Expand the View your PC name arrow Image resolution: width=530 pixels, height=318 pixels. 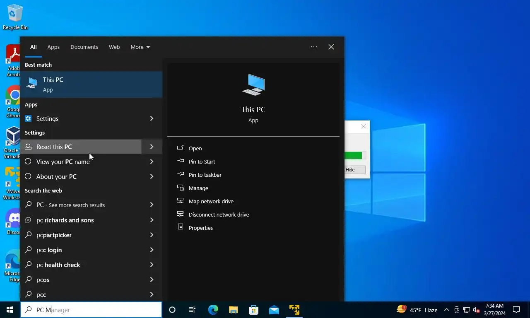[152, 161]
